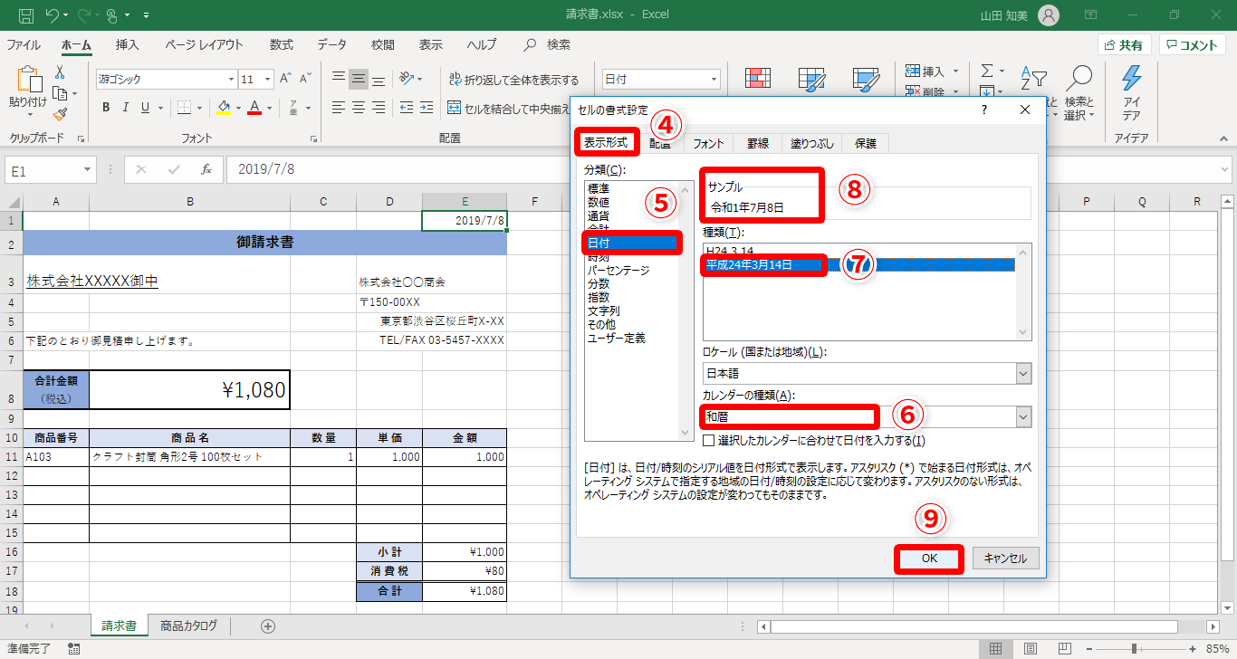Click the Align Right icon
The width and height of the screenshot is (1237, 659).
[x=379, y=108]
